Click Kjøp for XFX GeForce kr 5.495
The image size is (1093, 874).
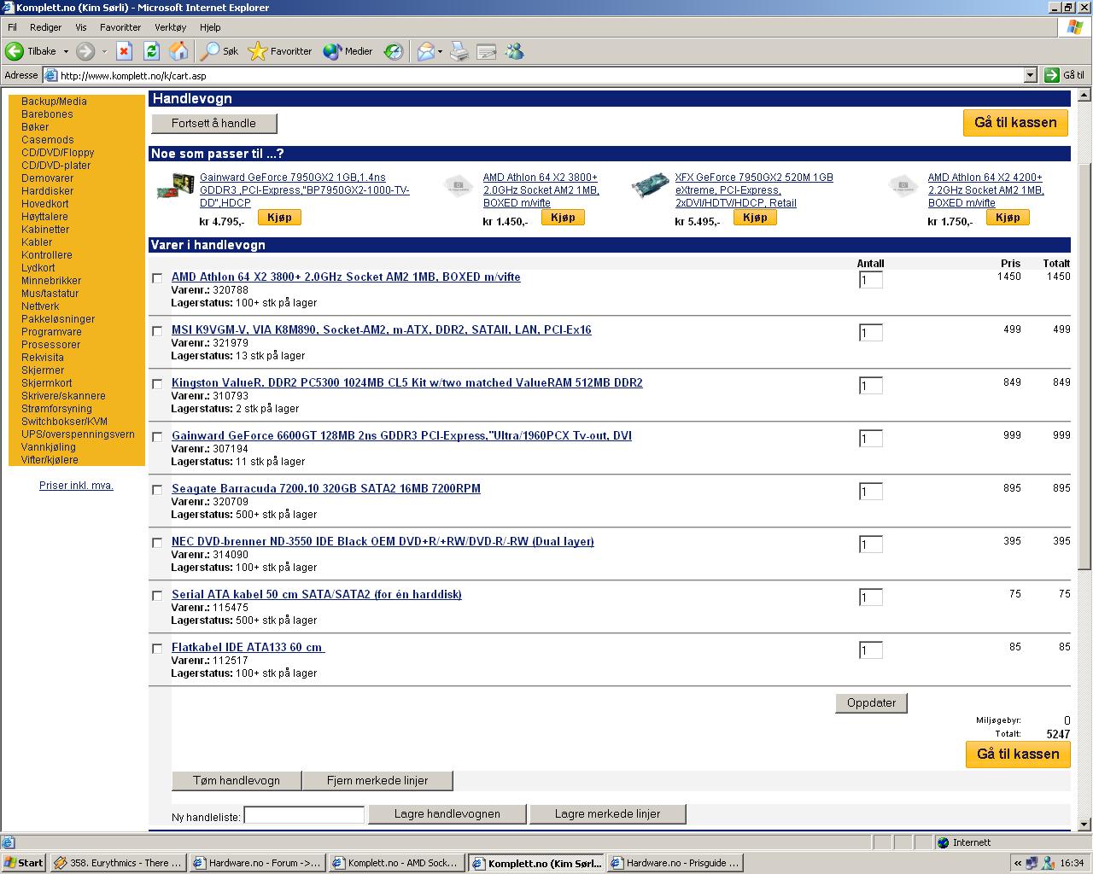point(755,218)
